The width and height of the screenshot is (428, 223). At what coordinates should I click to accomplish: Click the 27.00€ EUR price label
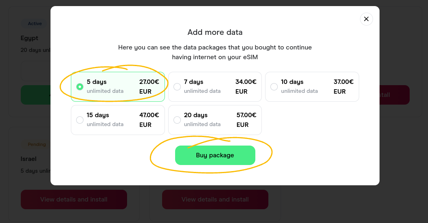tap(149, 87)
